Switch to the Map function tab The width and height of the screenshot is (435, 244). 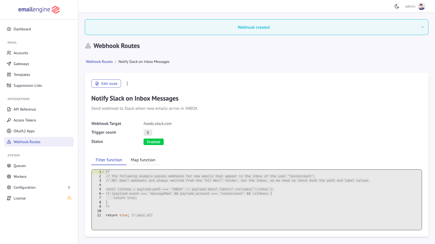[x=143, y=160]
